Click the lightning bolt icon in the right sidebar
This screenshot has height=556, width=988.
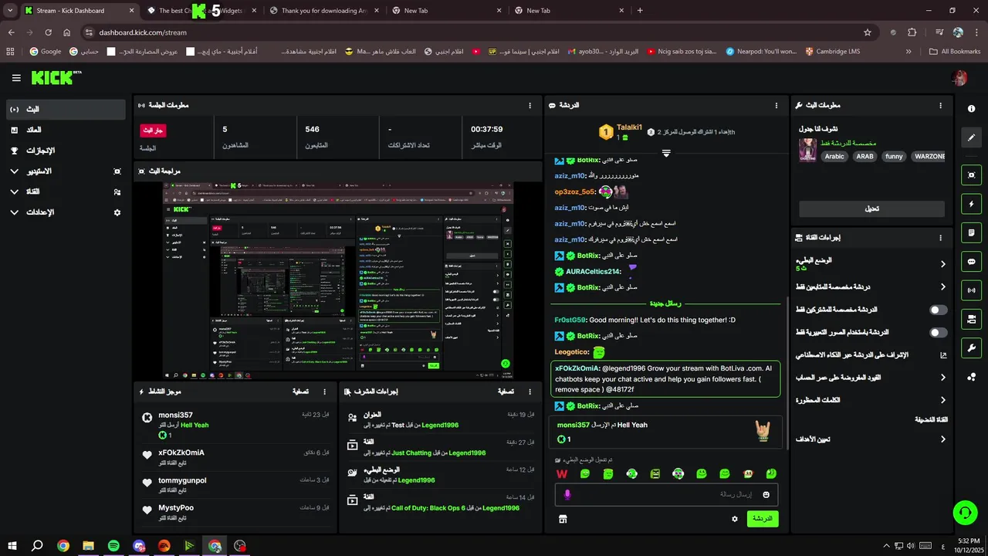point(971,204)
